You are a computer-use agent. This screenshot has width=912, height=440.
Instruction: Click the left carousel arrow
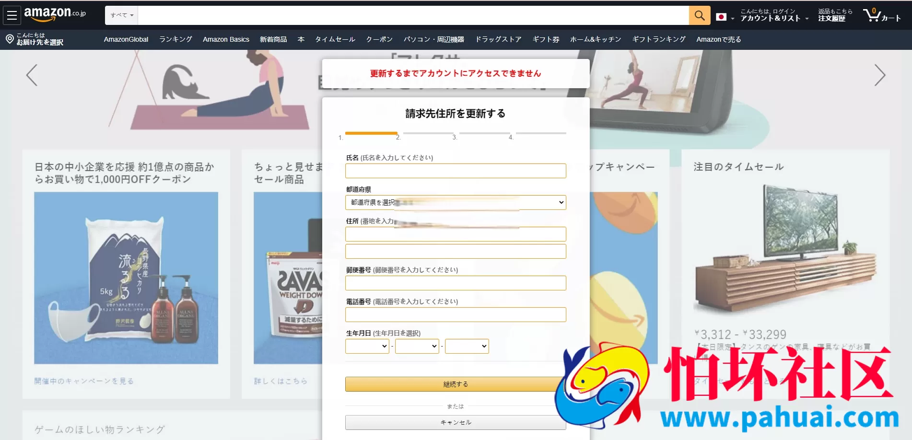tap(31, 75)
